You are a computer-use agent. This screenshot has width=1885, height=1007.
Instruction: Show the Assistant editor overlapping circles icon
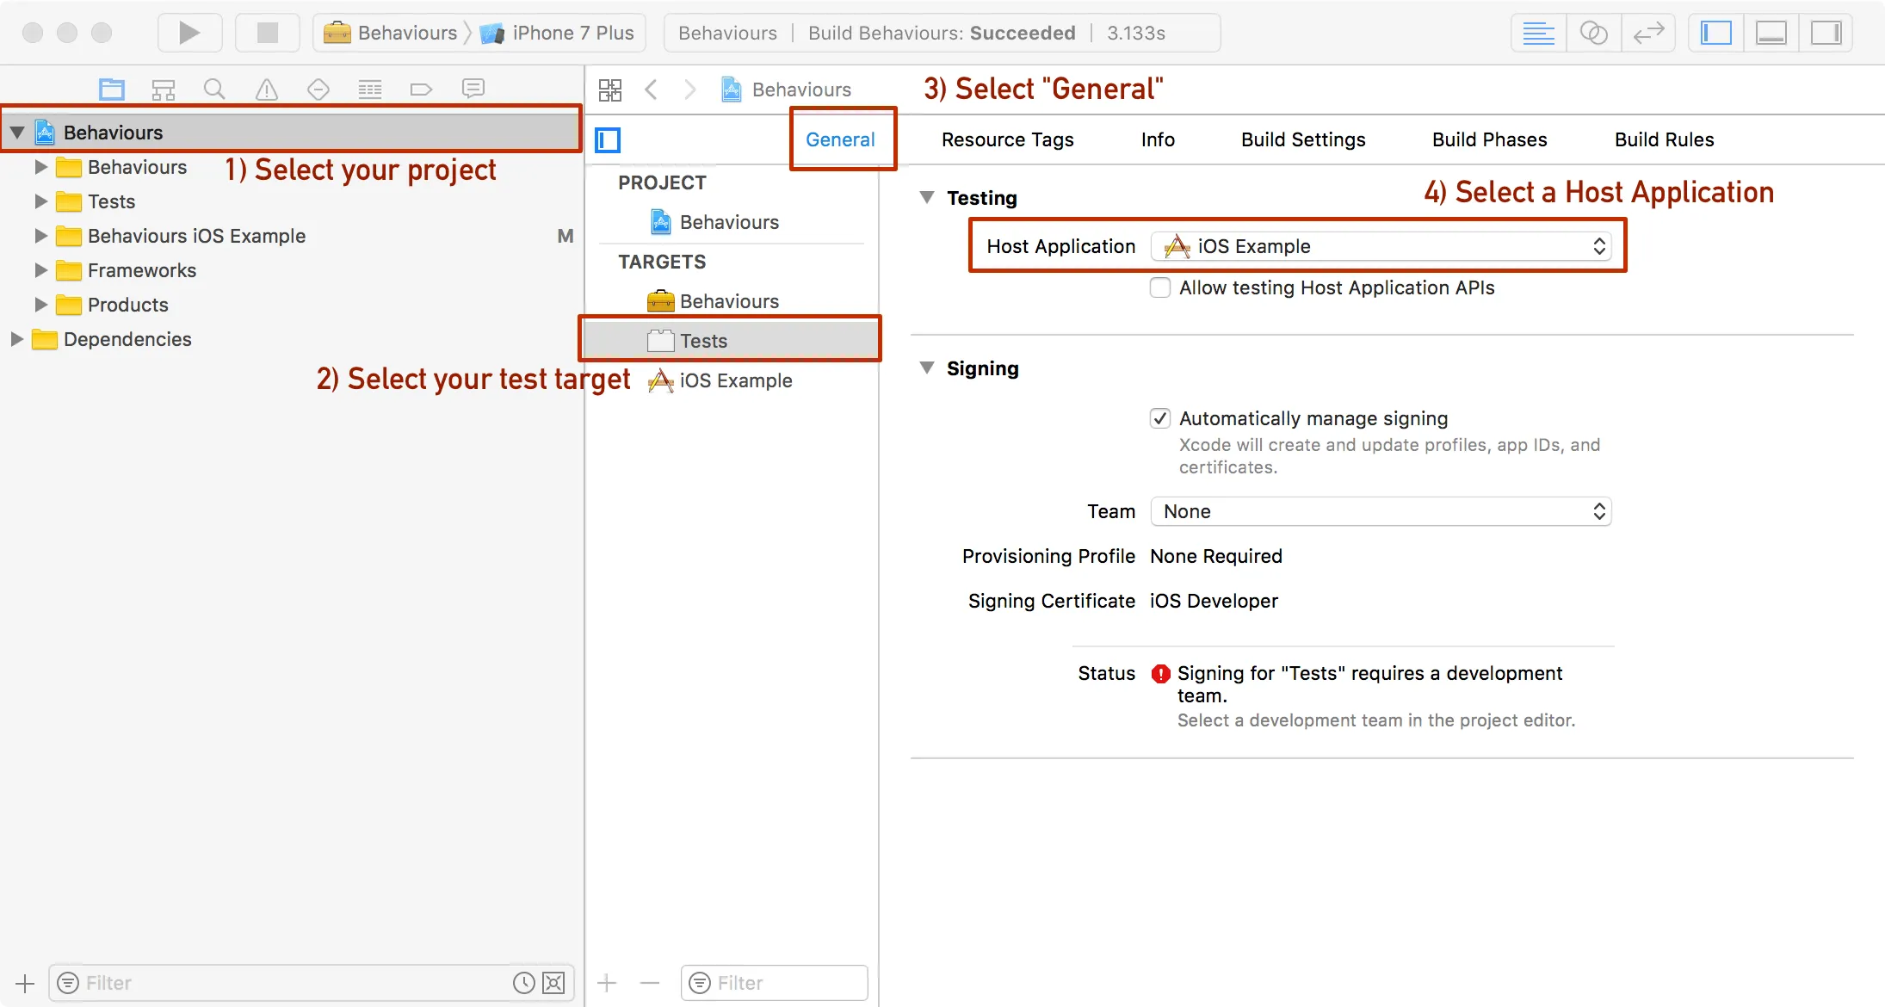[x=1593, y=33]
